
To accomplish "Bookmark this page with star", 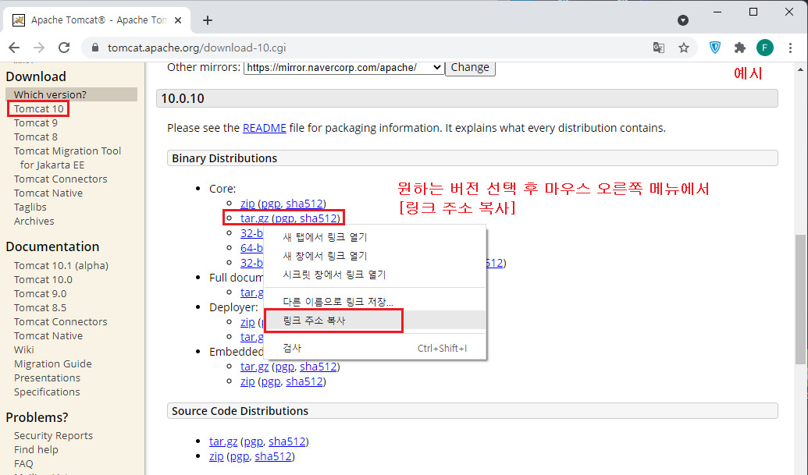I will point(684,48).
